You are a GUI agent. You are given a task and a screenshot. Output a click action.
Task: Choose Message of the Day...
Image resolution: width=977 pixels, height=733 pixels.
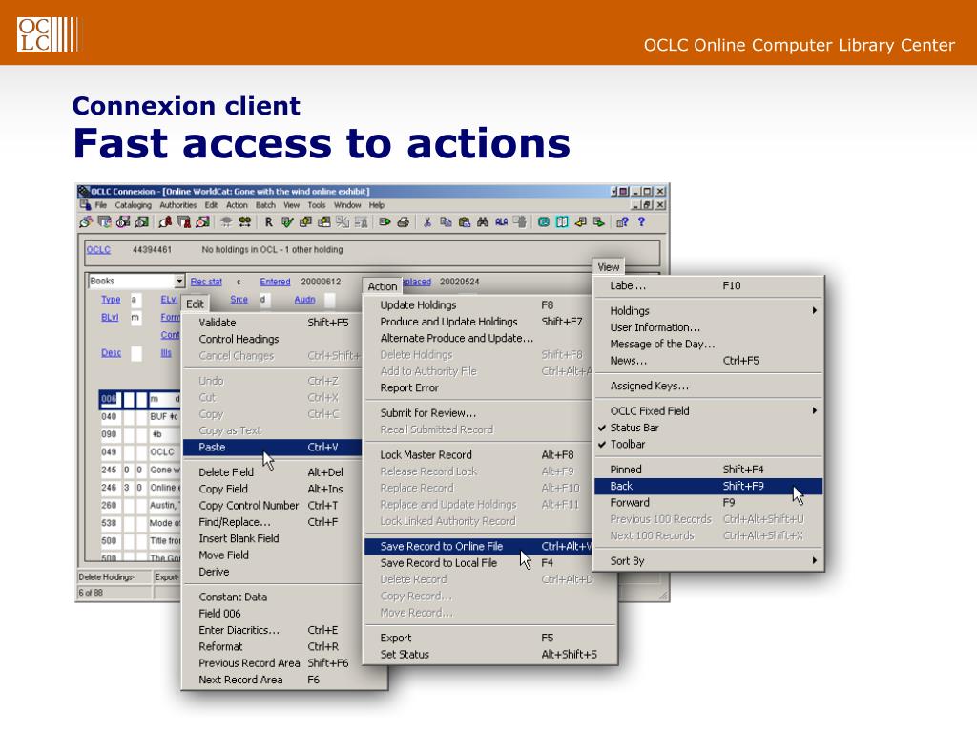coord(708,344)
